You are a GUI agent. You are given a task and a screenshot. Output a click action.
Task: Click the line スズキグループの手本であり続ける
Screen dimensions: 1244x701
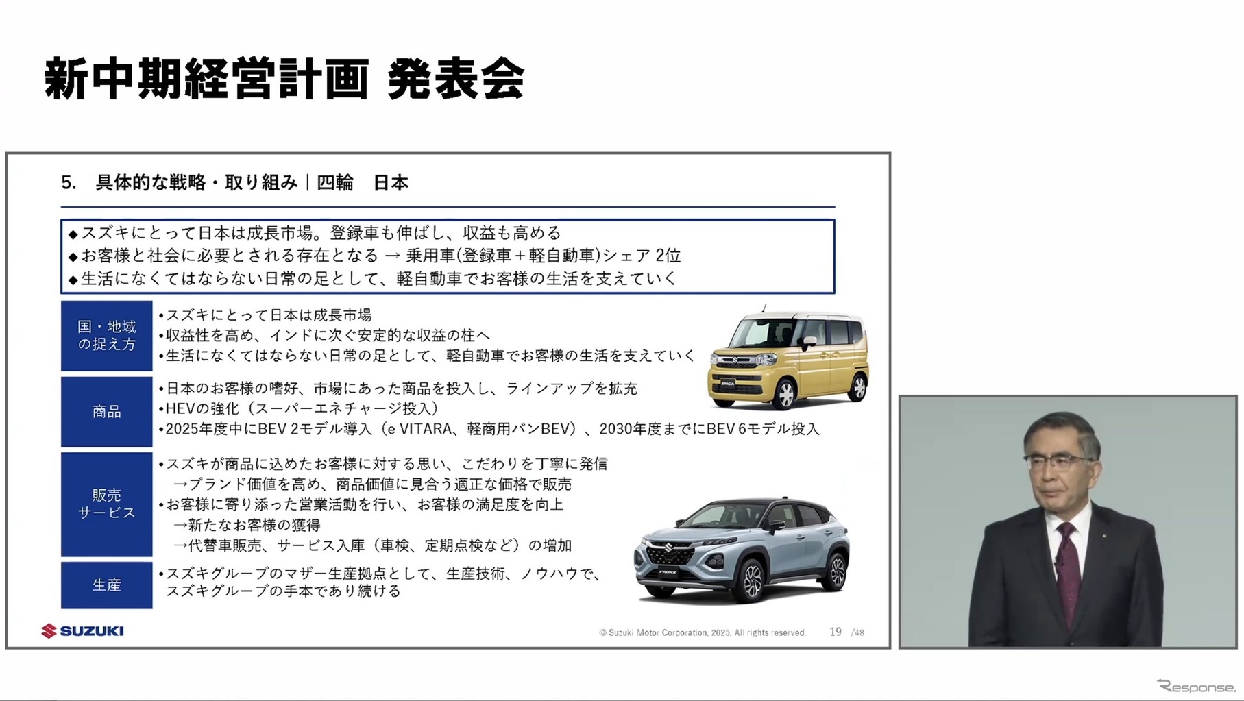tap(283, 591)
